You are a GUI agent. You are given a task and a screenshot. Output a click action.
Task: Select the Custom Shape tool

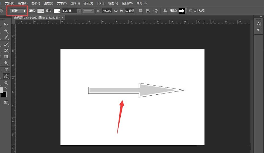coord(6,76)
